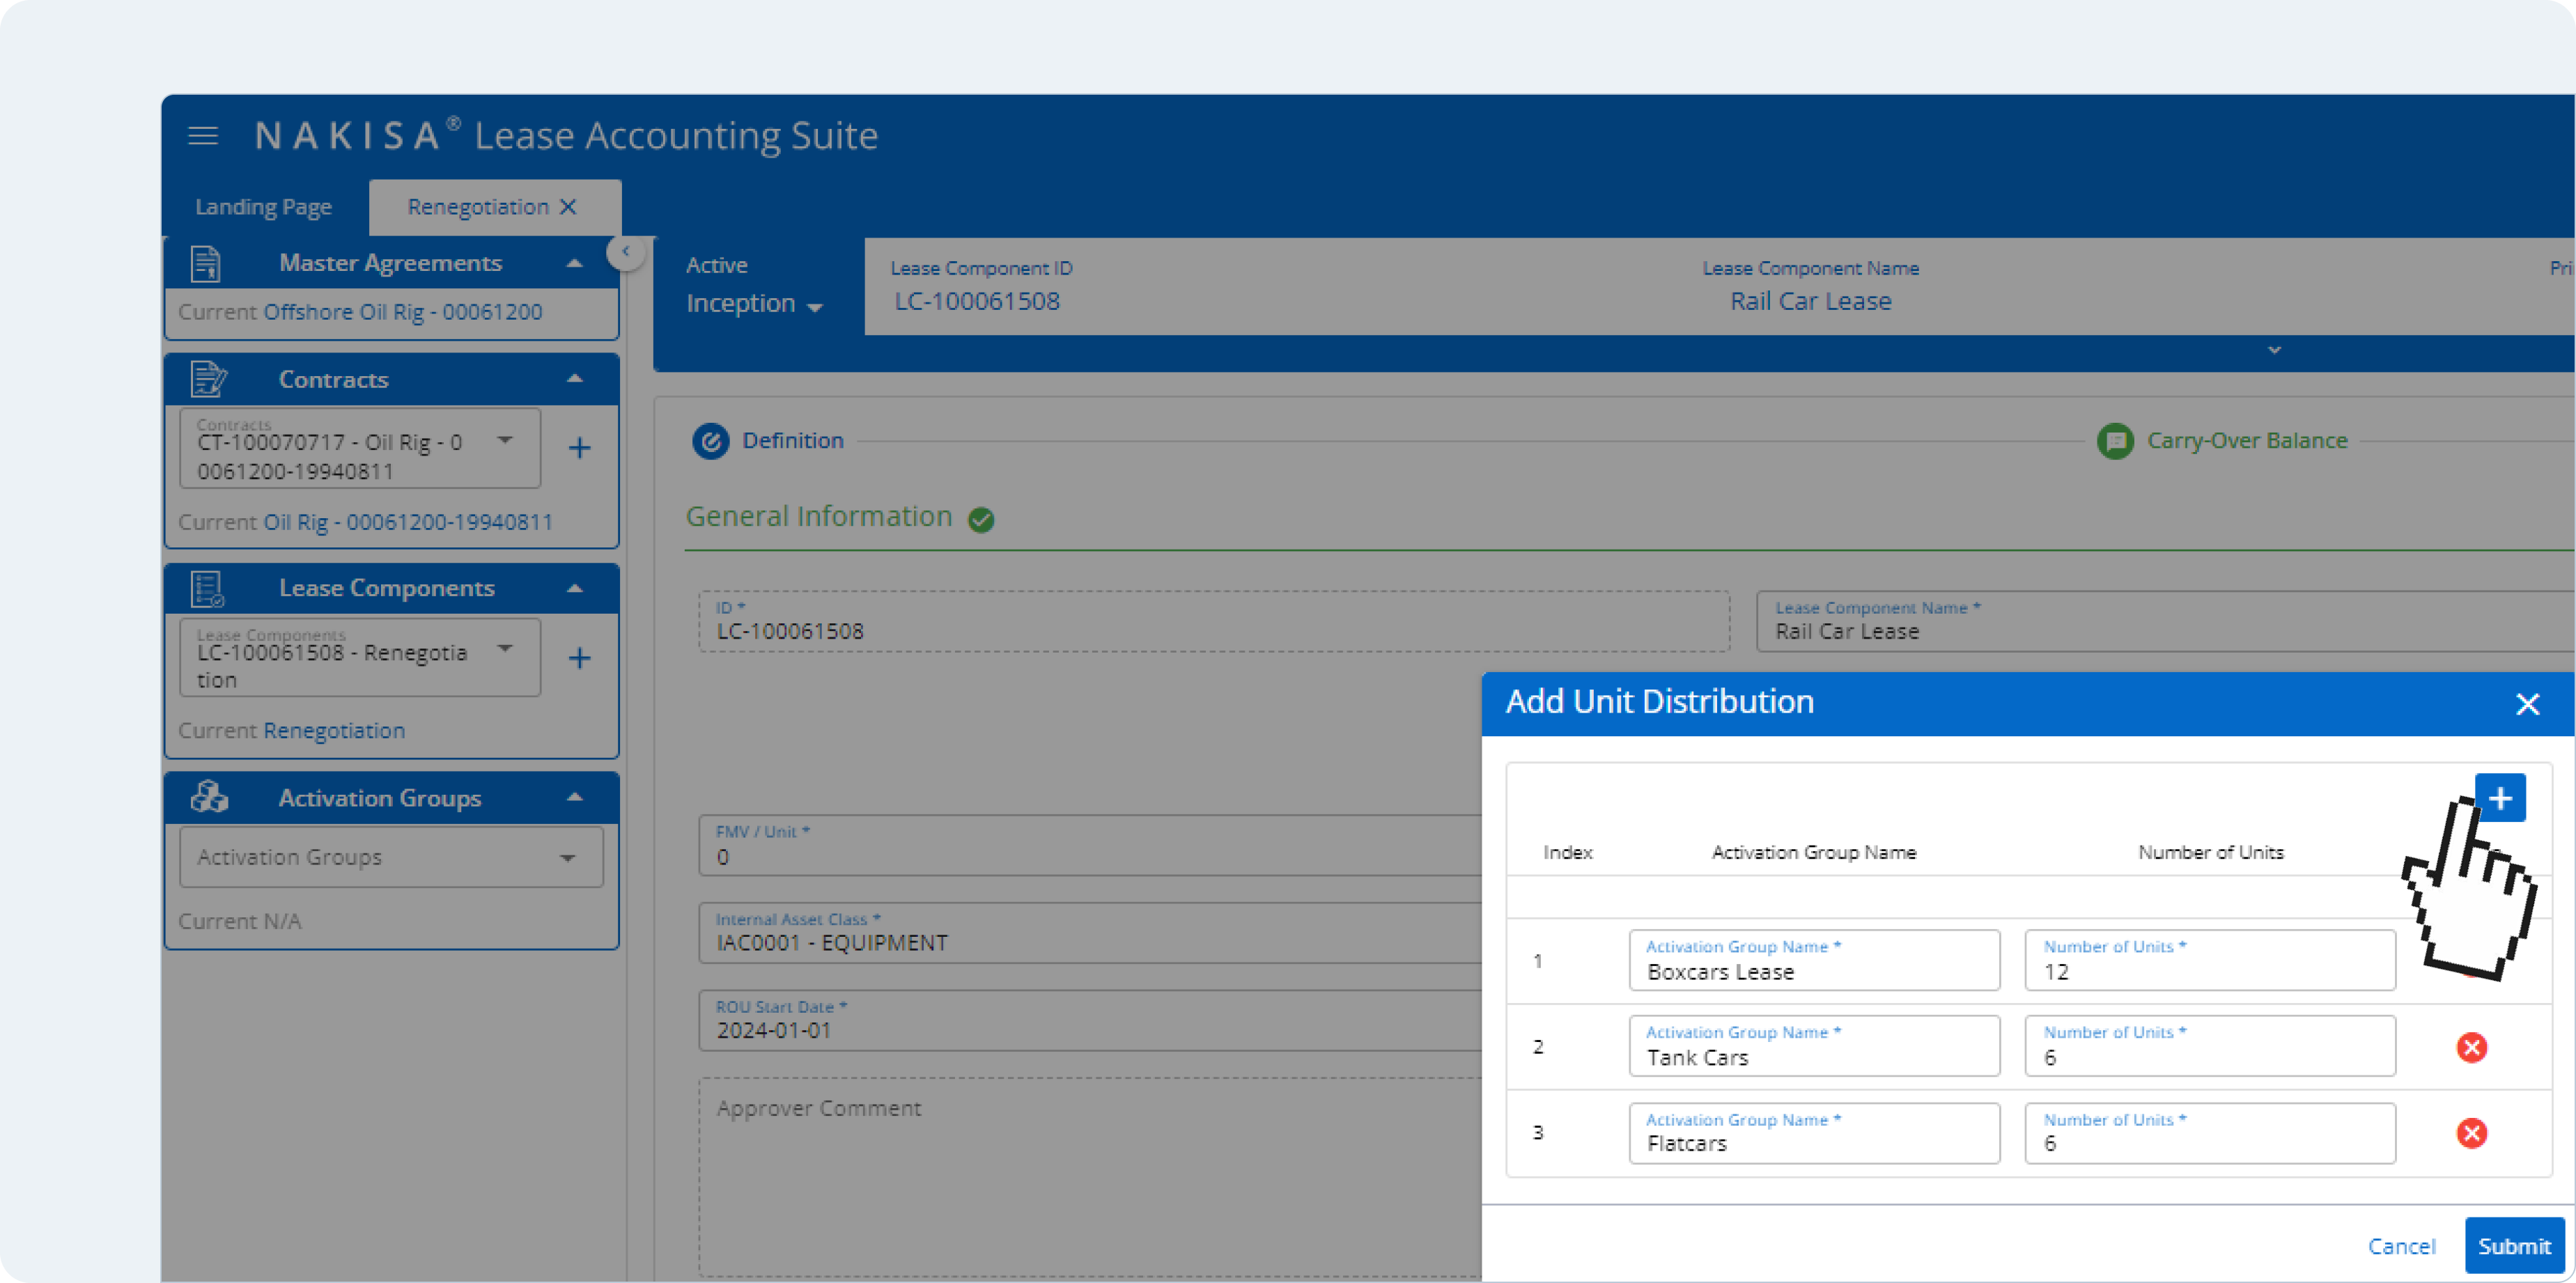
Task: Collapse the left sidebar panel
Action: pos(625,252)
